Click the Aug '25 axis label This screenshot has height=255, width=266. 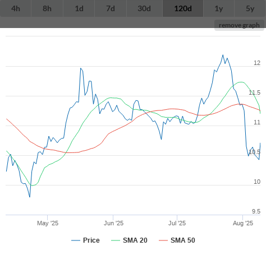pos(243,223)
